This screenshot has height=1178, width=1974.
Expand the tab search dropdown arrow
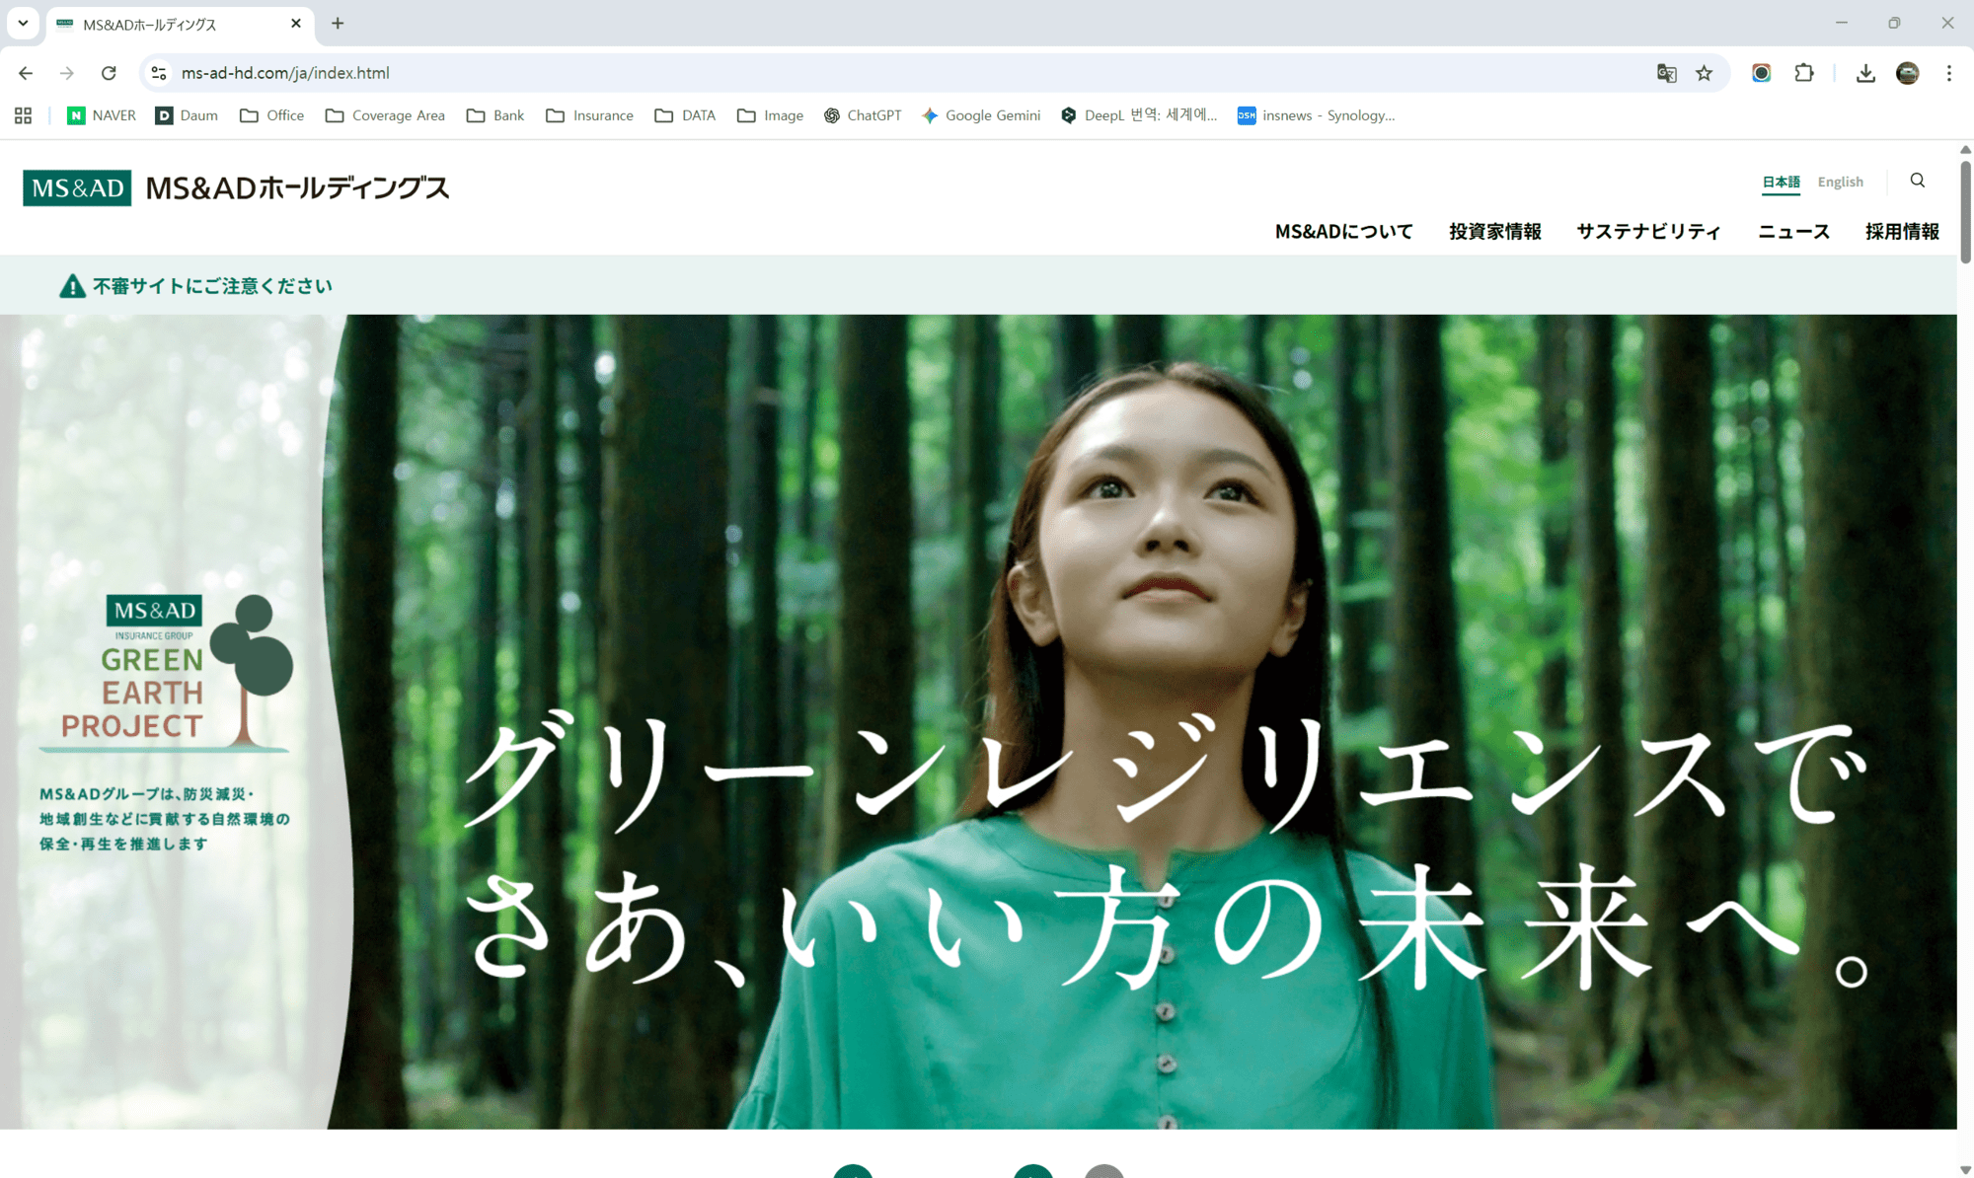pyautogui.click(x=23, y=23)
